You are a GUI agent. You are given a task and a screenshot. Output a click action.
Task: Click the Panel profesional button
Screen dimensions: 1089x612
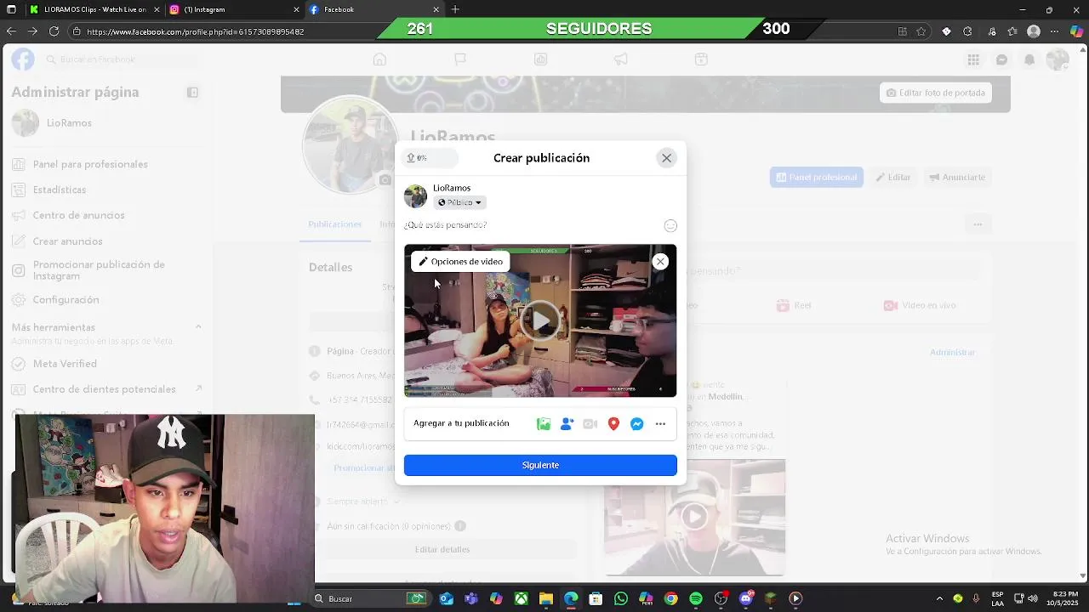[817, 177]
